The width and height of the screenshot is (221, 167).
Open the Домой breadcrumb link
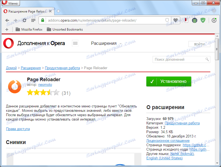click(x=11, y=68)
